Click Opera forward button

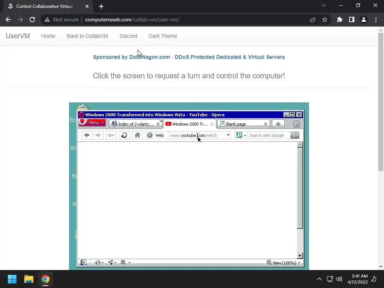tap(98, 135)
